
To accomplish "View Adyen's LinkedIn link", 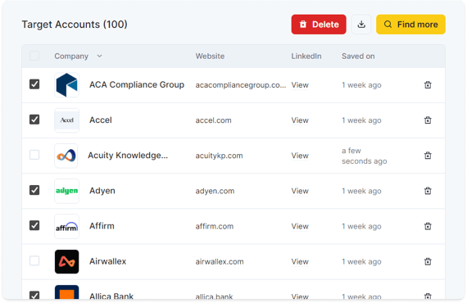I will (300, 191).
